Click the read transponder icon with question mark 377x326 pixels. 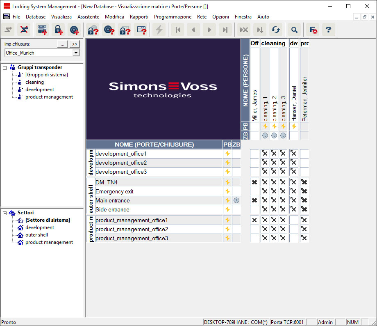pos(109,30)
